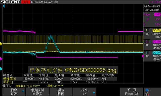Open the coupling 耦合 直流 menu arrow

[23, 91]
